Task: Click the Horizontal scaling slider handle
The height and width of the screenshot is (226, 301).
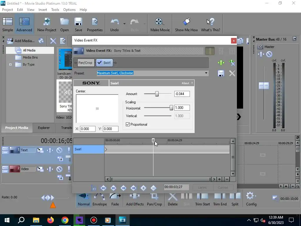Action: (171, 108)
